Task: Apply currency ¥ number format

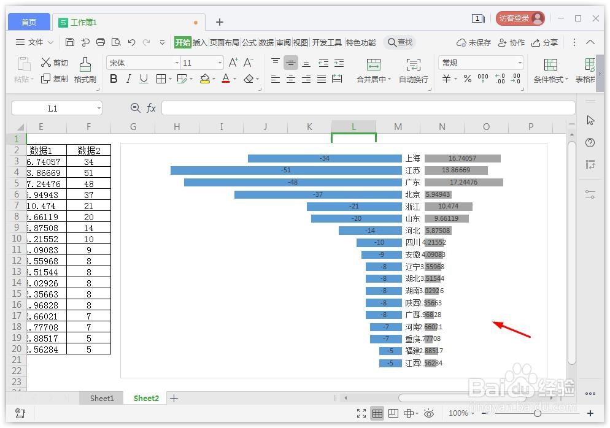Action: click(x=447, y=78)
